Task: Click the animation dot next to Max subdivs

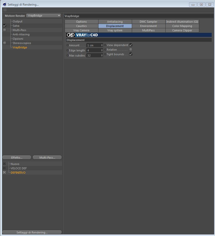Action: [x=68, y=55]
